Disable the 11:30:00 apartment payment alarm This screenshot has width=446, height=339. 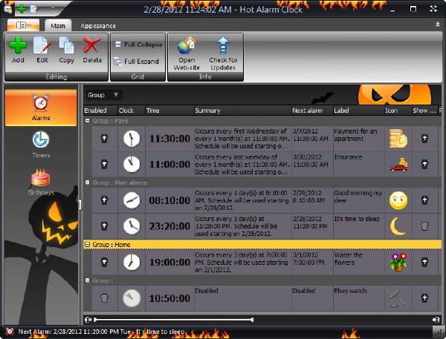pos(104,139)
